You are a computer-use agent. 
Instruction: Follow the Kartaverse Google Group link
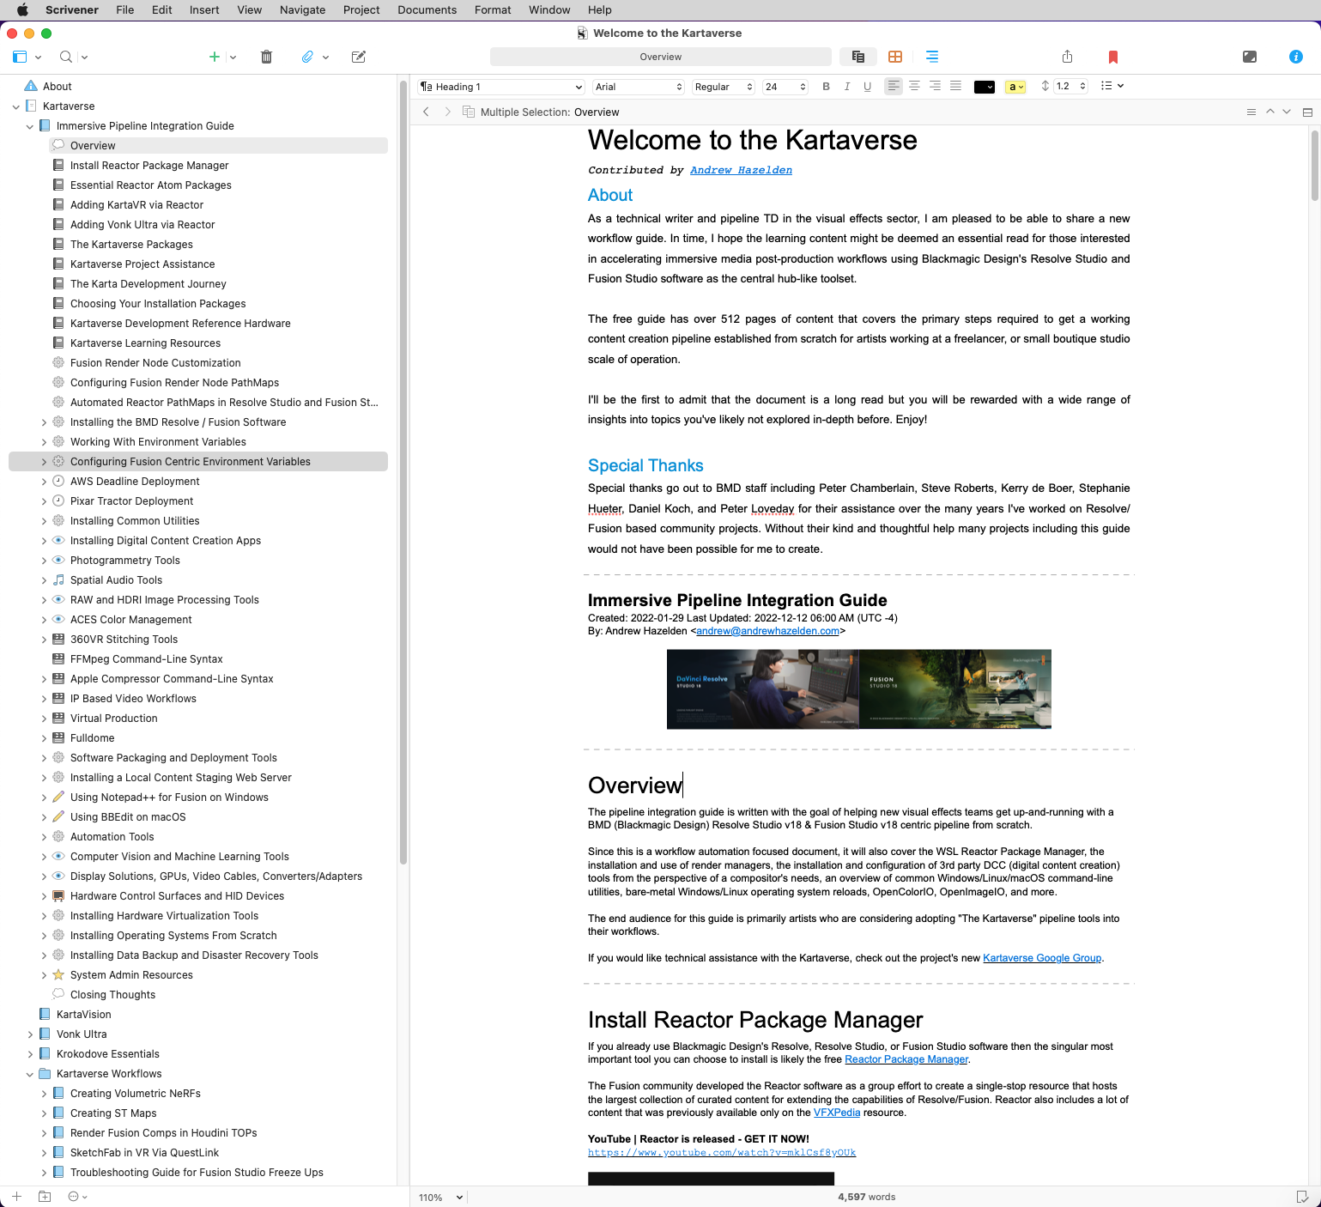[x=1042, y=958]
